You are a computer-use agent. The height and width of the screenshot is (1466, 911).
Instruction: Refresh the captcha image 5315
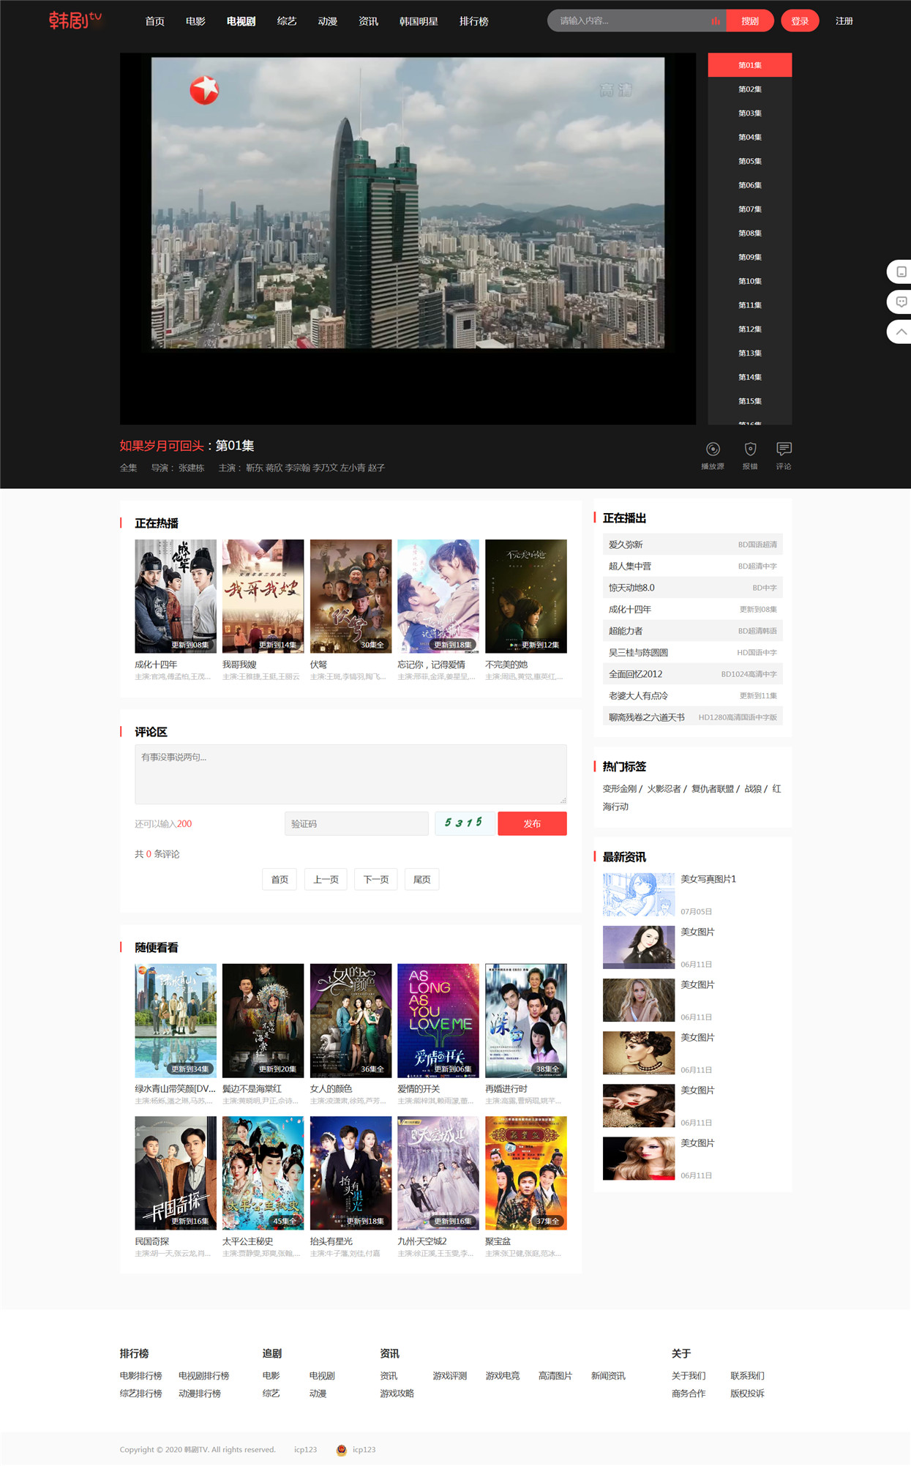[x=464, y=823]
